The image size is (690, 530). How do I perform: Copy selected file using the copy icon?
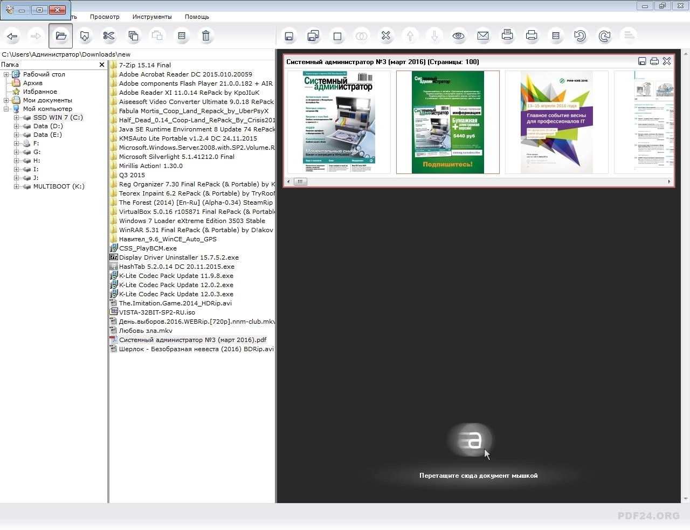[x=133, y=36]
